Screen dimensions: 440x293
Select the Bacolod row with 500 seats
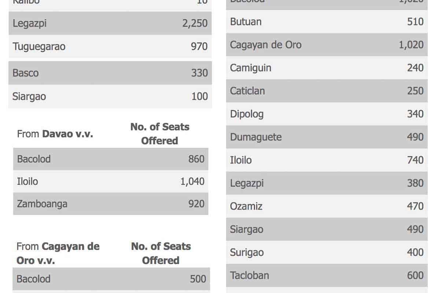[111, 279]
